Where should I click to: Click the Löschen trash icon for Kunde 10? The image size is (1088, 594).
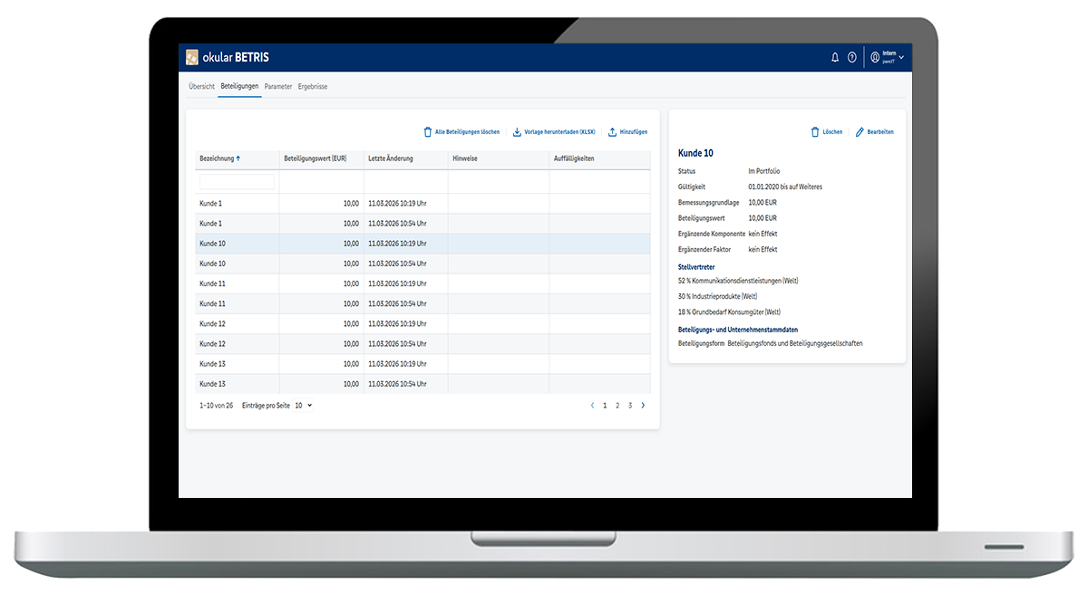[815, 132]
